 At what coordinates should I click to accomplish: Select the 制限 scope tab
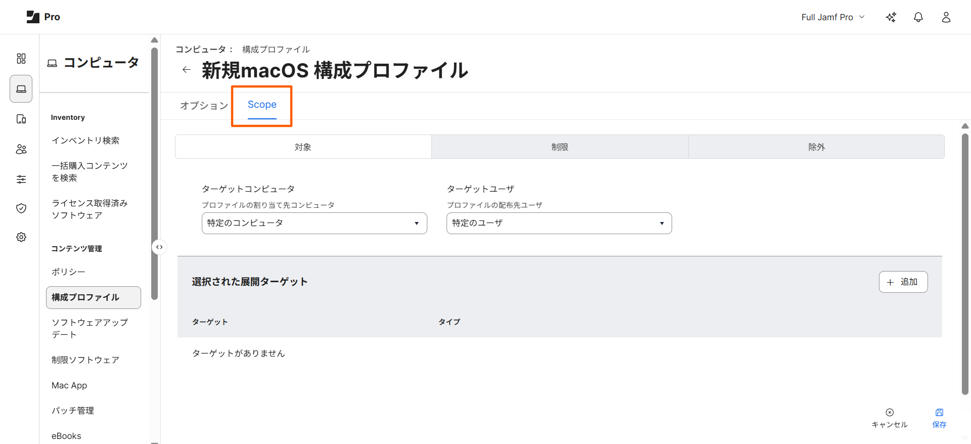point(559,147)
